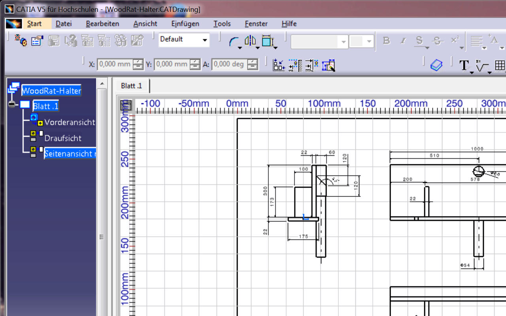
Task: Open the Fenster menu
Action: click(x=256, y=24)
